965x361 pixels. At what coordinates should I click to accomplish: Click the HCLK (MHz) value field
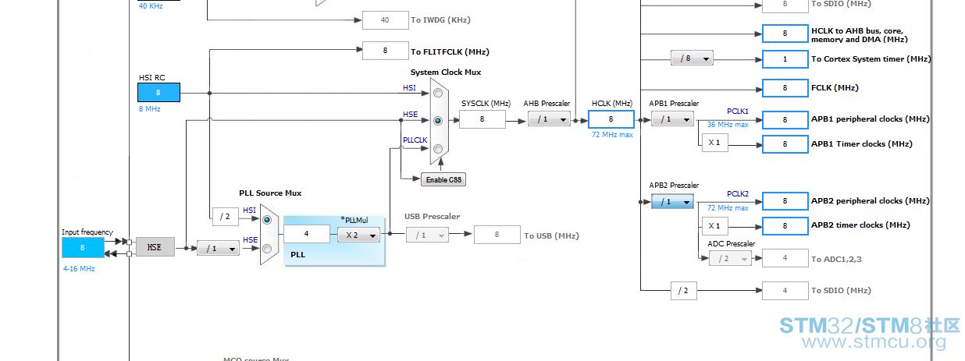coord(611,119)
